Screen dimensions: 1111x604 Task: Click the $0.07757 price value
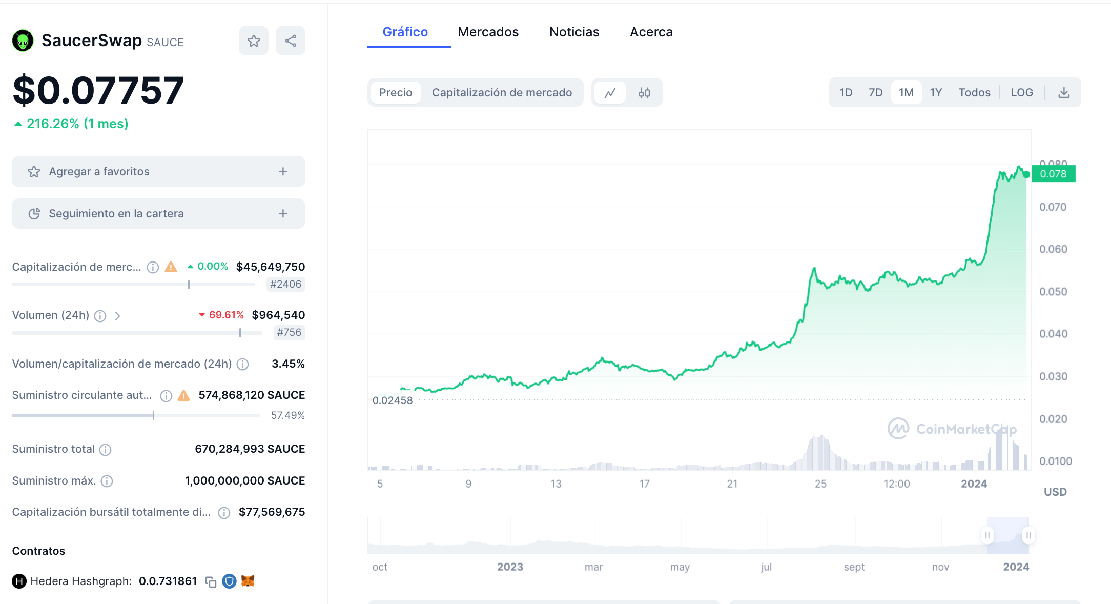coord(98,91)
